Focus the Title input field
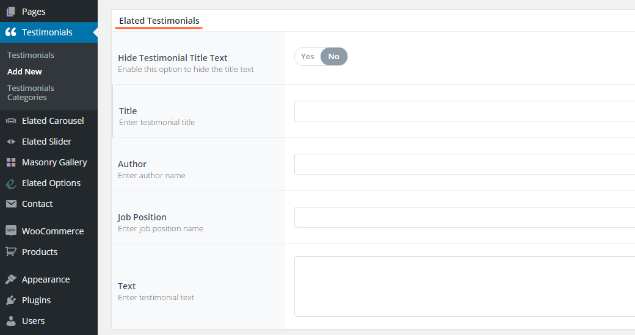Viewport: 635px width, 335px height. pos(464,111)
